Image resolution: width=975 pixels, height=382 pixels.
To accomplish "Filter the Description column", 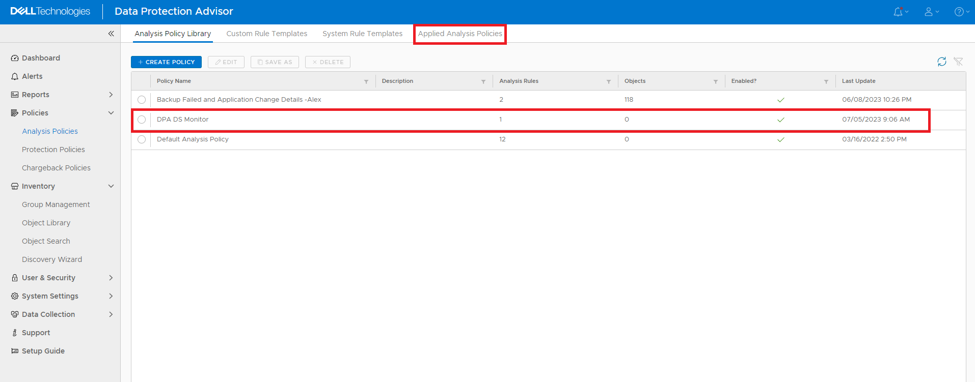I will [x=483, y=81].
